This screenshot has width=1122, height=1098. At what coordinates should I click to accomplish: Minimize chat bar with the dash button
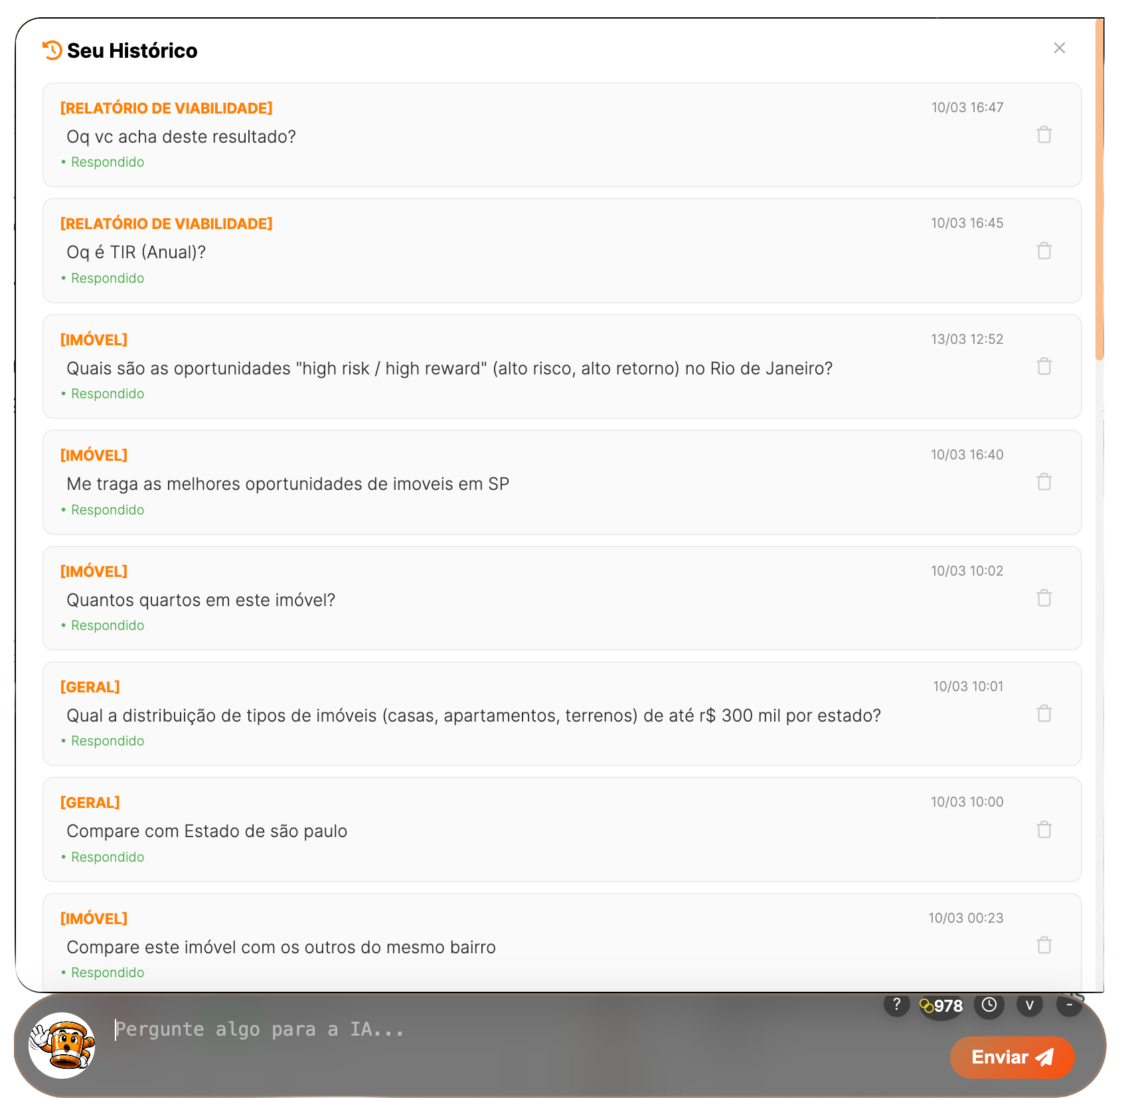(x=1070, y=1005)
